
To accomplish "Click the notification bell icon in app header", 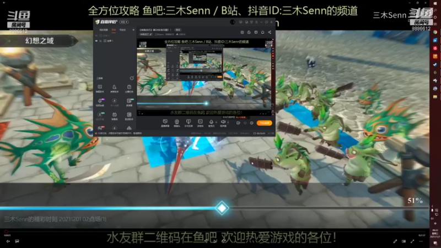I will (263, 33).
